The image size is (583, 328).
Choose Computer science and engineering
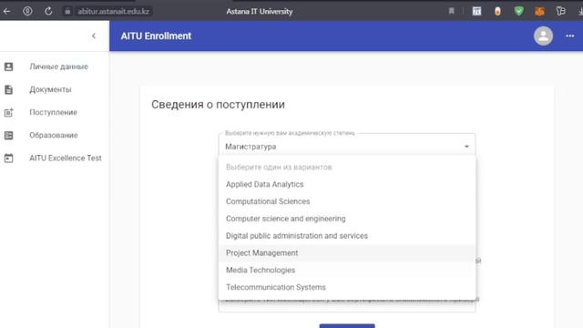[x=346, y=219]
